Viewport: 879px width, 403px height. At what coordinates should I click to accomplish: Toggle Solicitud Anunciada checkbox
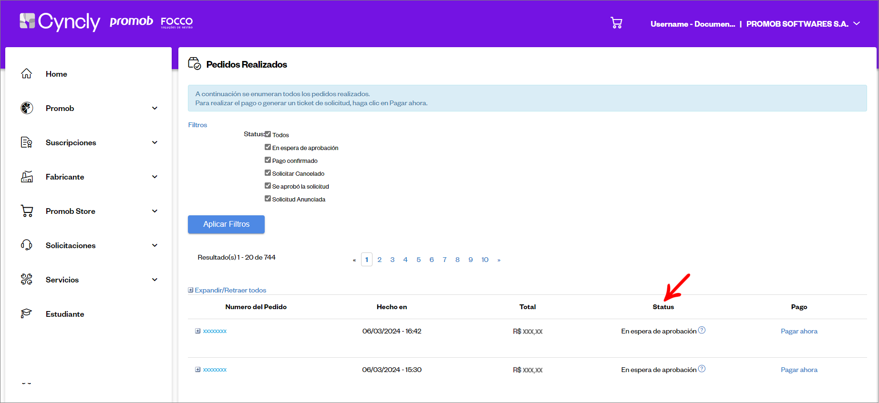coord(268,199)
